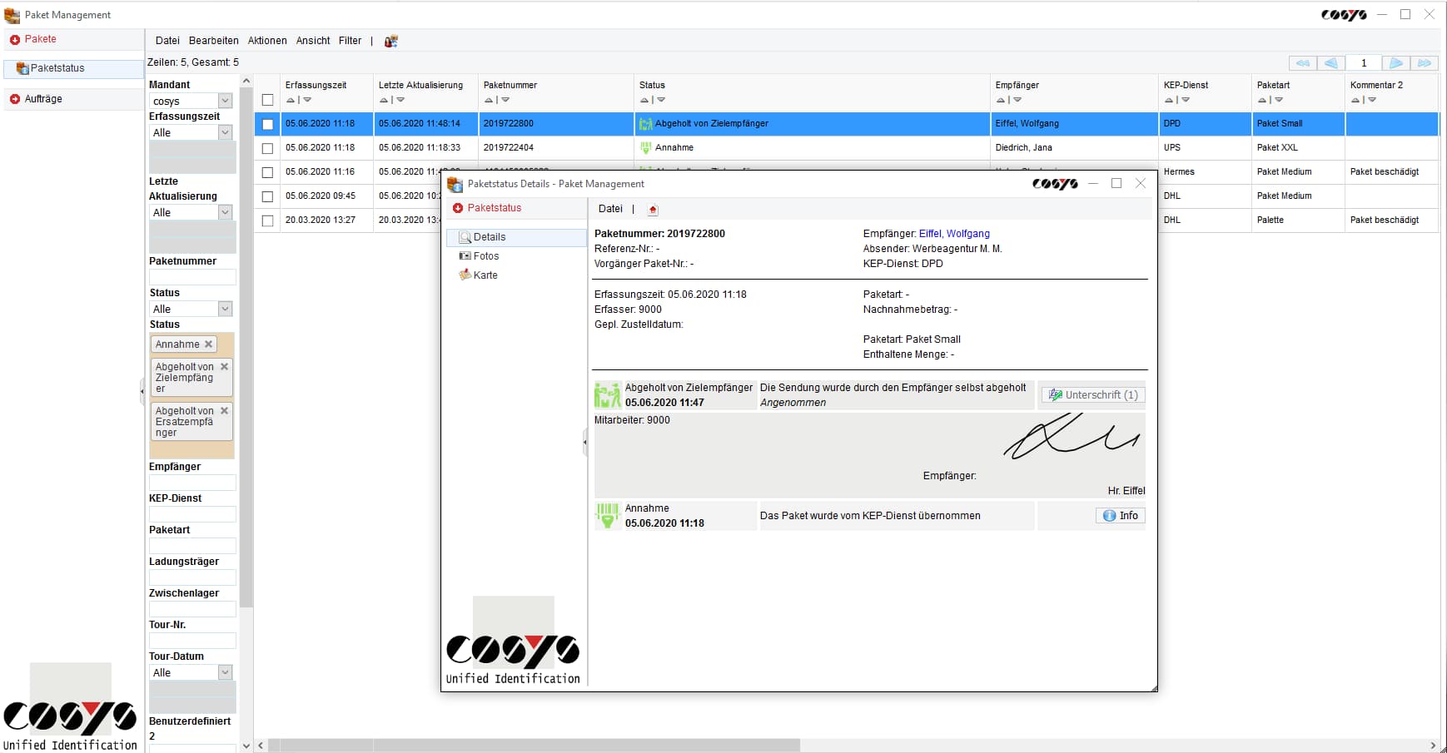
Task: Open the Mandant dropdown showing cosys
Action: [225, 100]
